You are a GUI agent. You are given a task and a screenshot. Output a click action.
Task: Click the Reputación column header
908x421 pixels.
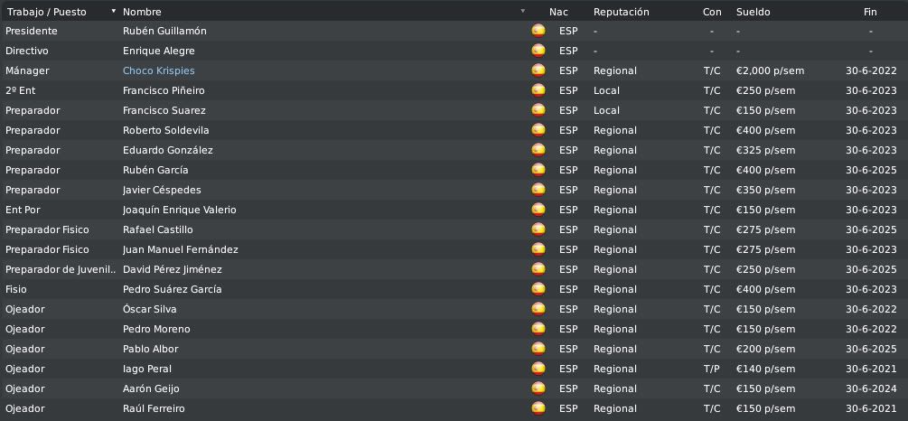coord(622,12)
